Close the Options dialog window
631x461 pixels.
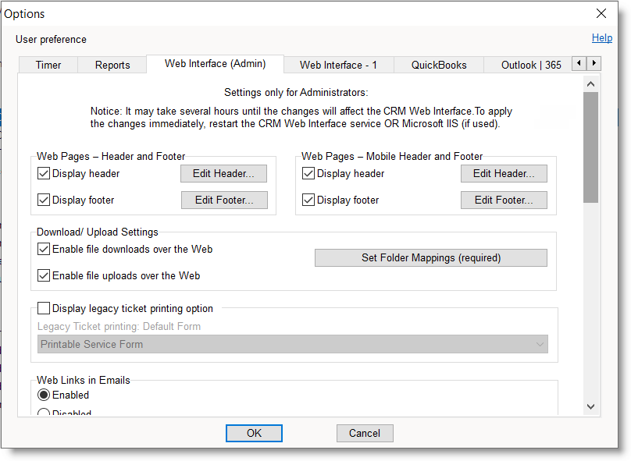pyautogui.click(x=601, y=13)
